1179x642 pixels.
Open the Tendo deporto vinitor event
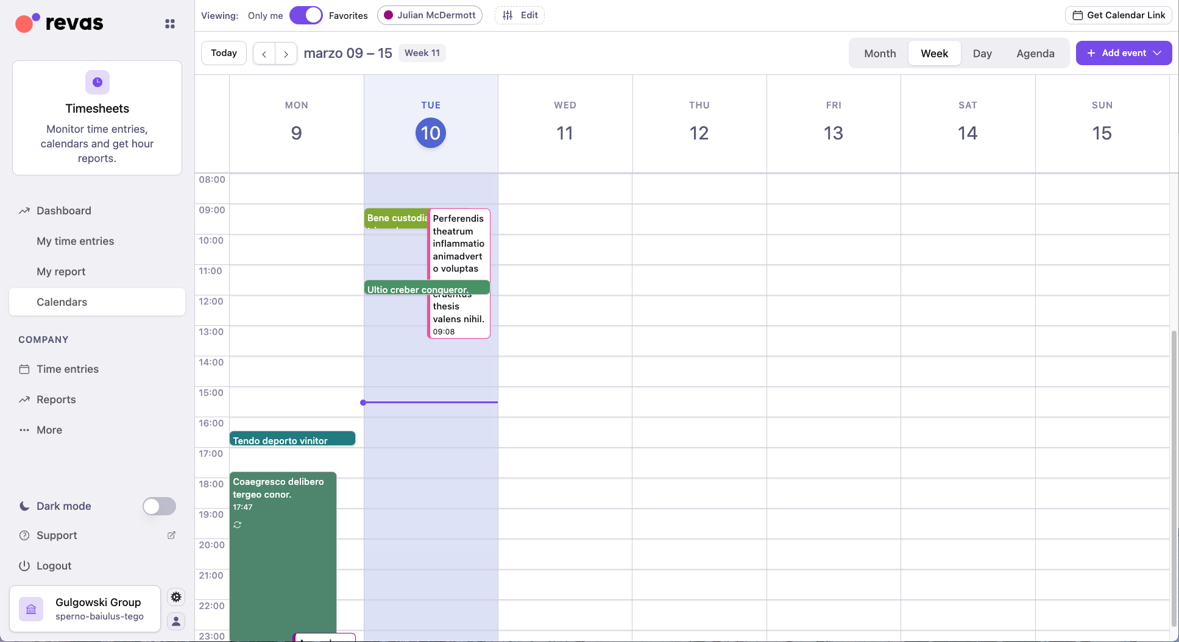pyautogui.click(x=292, y=438)
